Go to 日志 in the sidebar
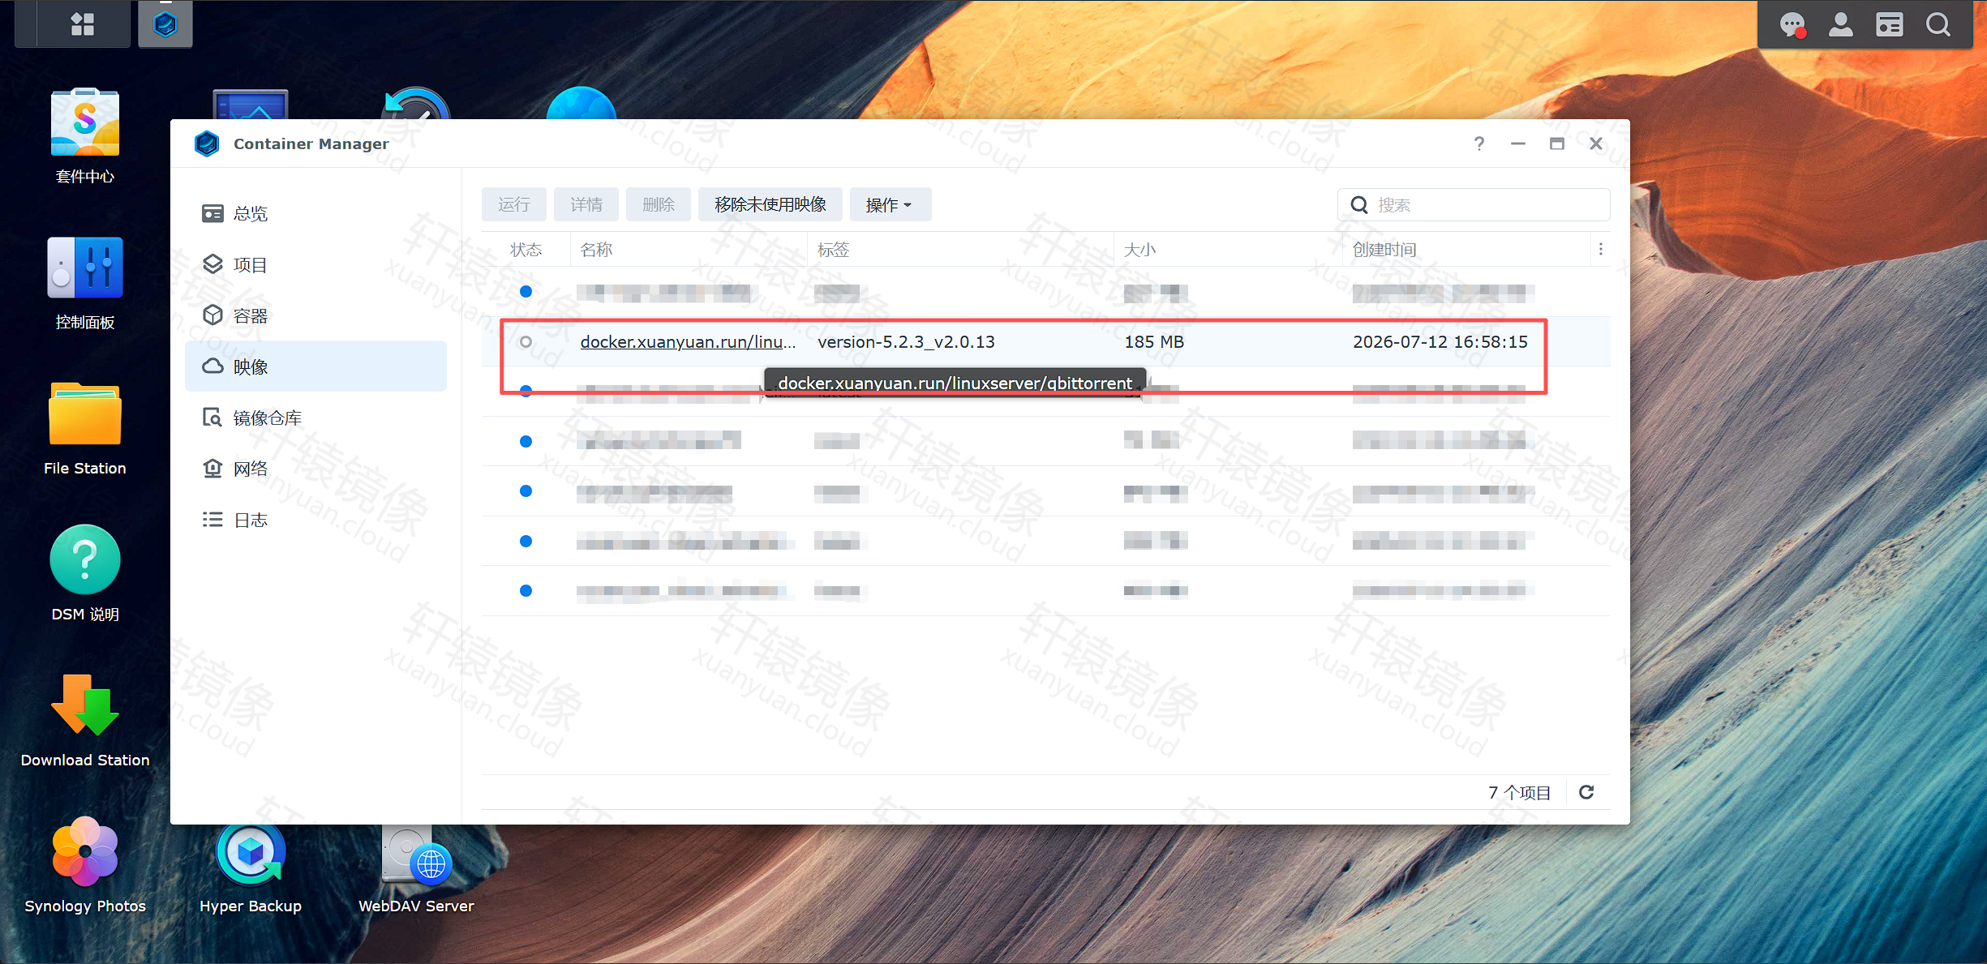 [x=315, y=520]
